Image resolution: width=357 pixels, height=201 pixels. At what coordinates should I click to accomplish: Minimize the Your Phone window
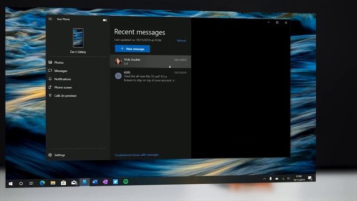coord(269,22)
